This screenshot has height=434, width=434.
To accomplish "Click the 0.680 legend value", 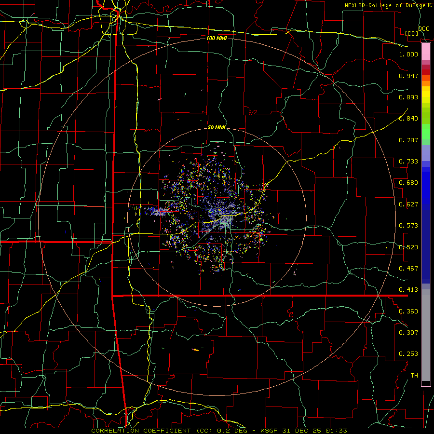I will tap(408, 183).
